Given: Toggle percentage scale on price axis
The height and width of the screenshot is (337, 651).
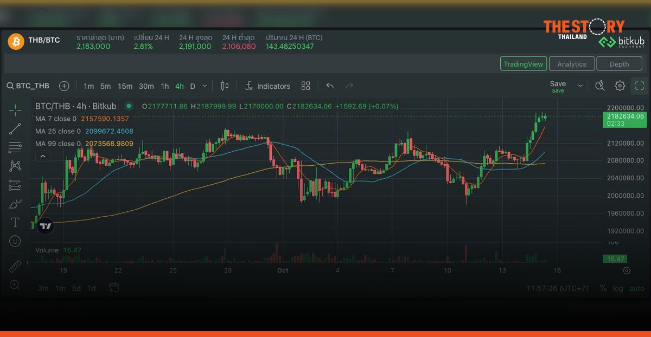Looking at the screenshot, I should 602,288.
